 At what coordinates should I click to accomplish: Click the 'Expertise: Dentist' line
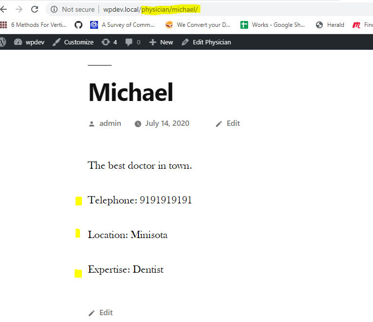pyautogui.click(x=126, y=270)
